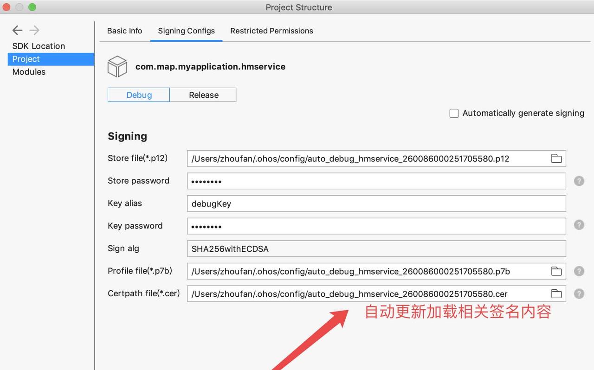This screenshot has width=594, height=370.
Task: Open help for Key password
Action: [x=579, y=225]
